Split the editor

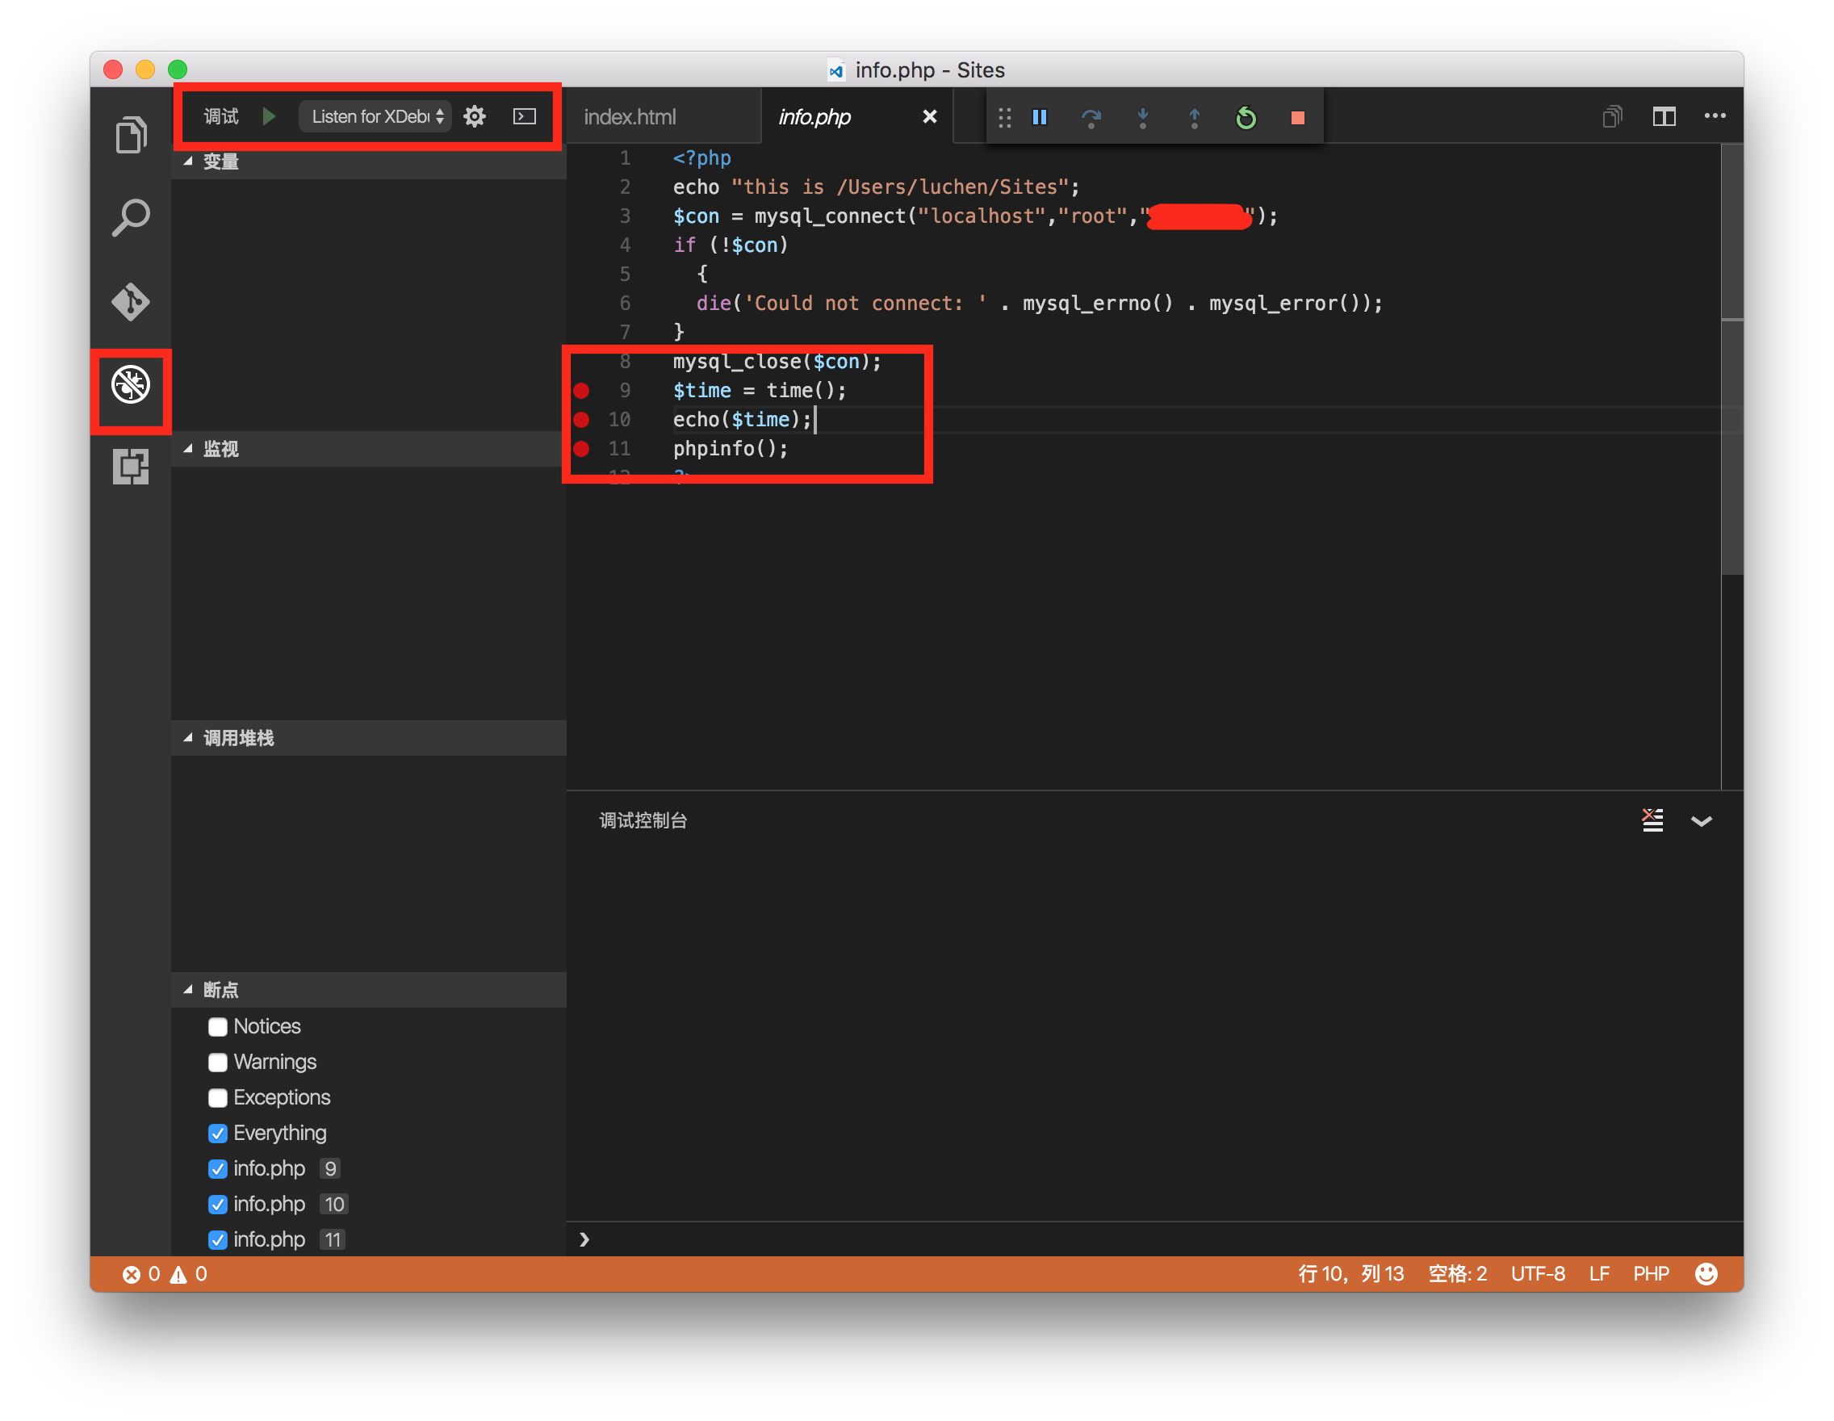1664,117
